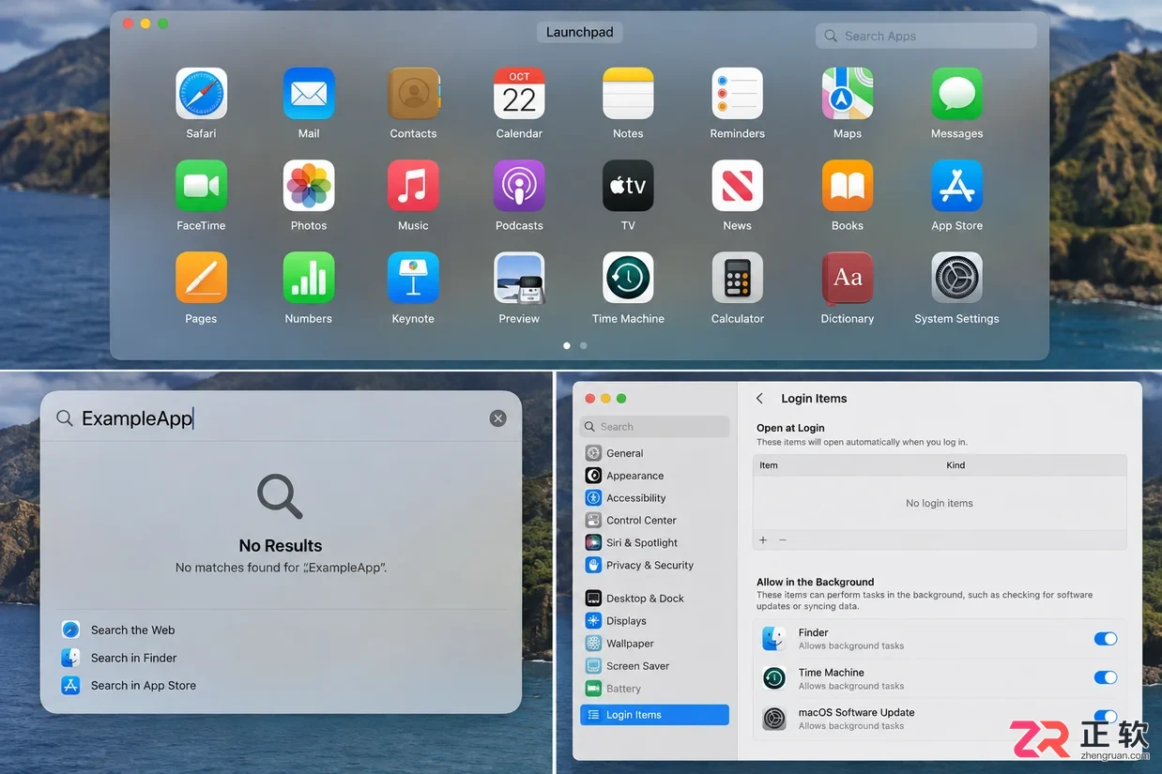Launch Keynote from Launchpad

click(413, 278)
